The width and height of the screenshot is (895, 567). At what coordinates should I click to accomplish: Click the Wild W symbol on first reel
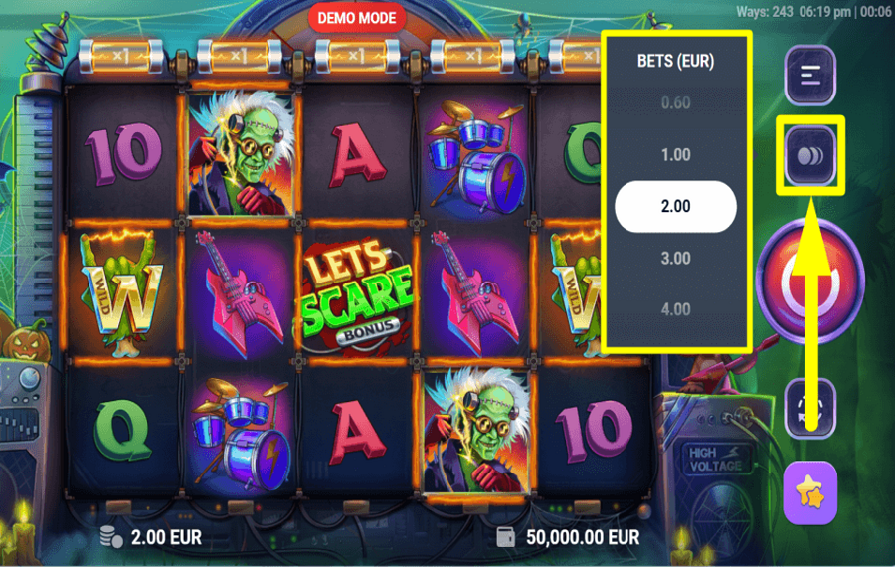click(121, 294)
